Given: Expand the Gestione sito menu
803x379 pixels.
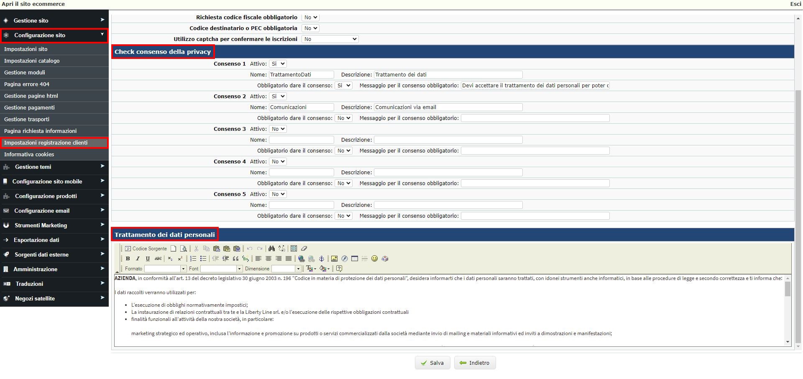Looking at the screenshot, I should 54,20.
